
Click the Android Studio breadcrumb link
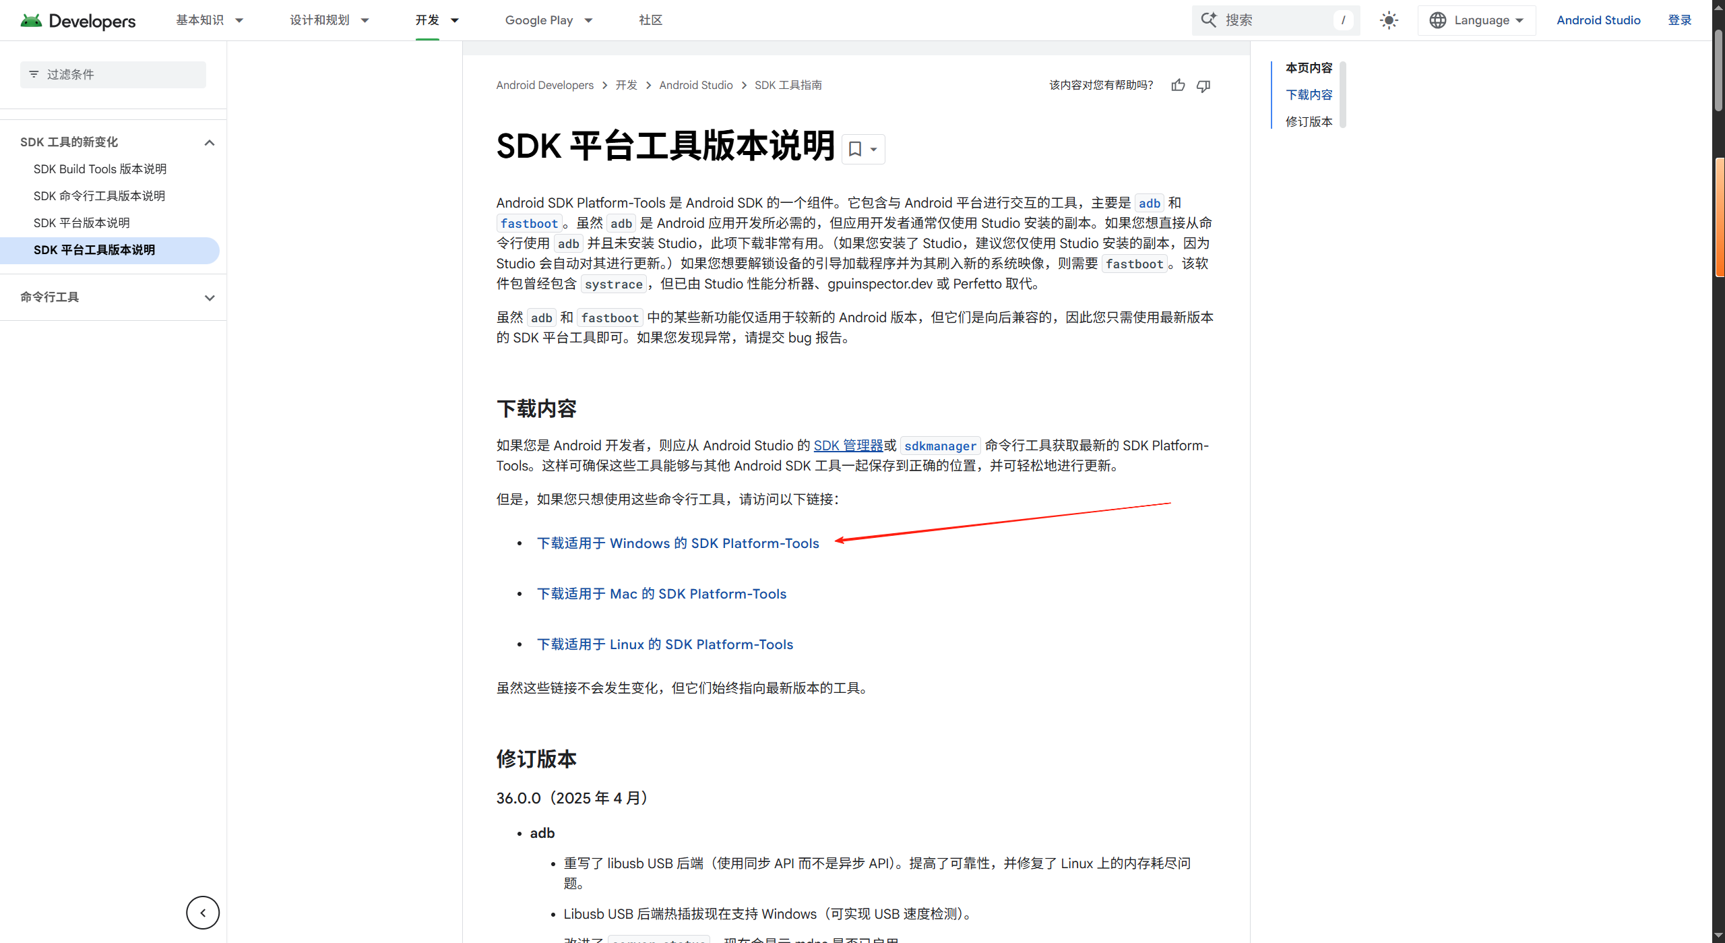[x=695, y=86]
